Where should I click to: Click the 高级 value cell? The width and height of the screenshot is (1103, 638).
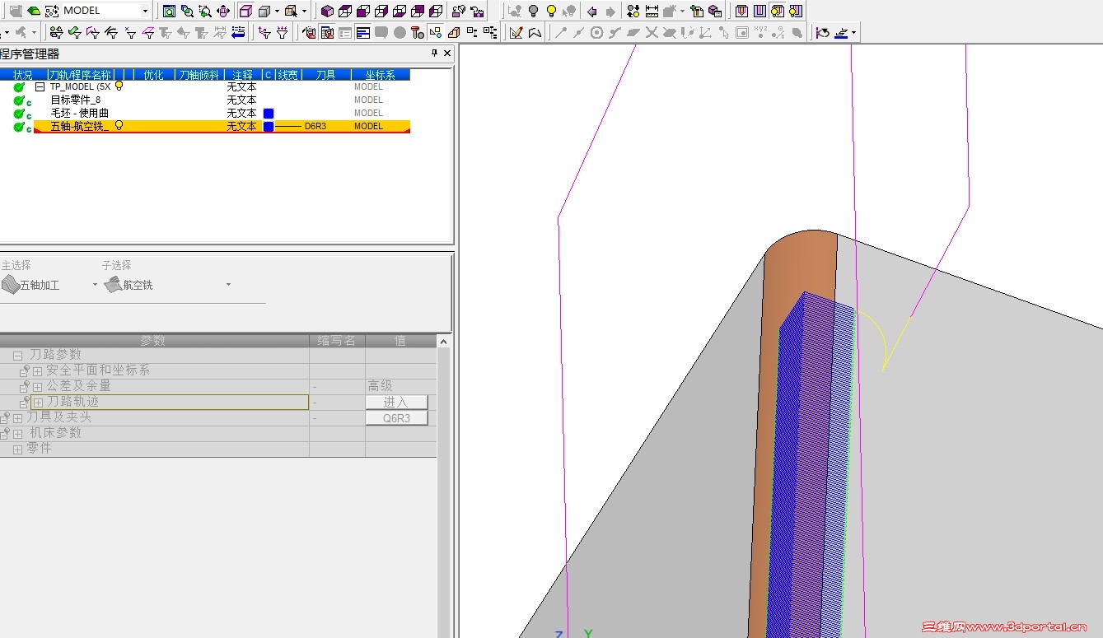400,386
